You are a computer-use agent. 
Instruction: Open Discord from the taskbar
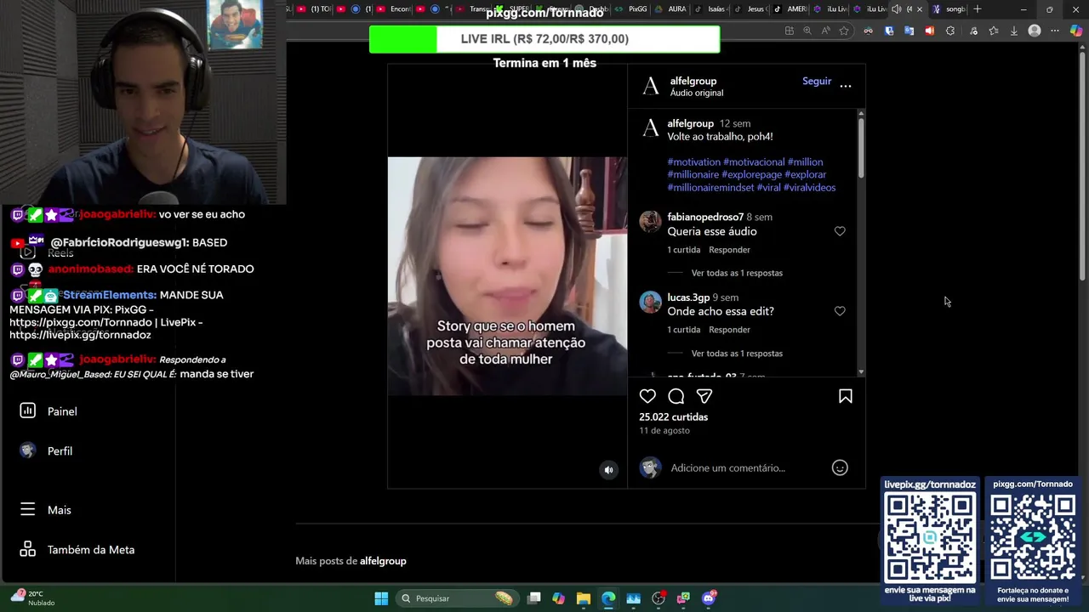coord(709,598)
